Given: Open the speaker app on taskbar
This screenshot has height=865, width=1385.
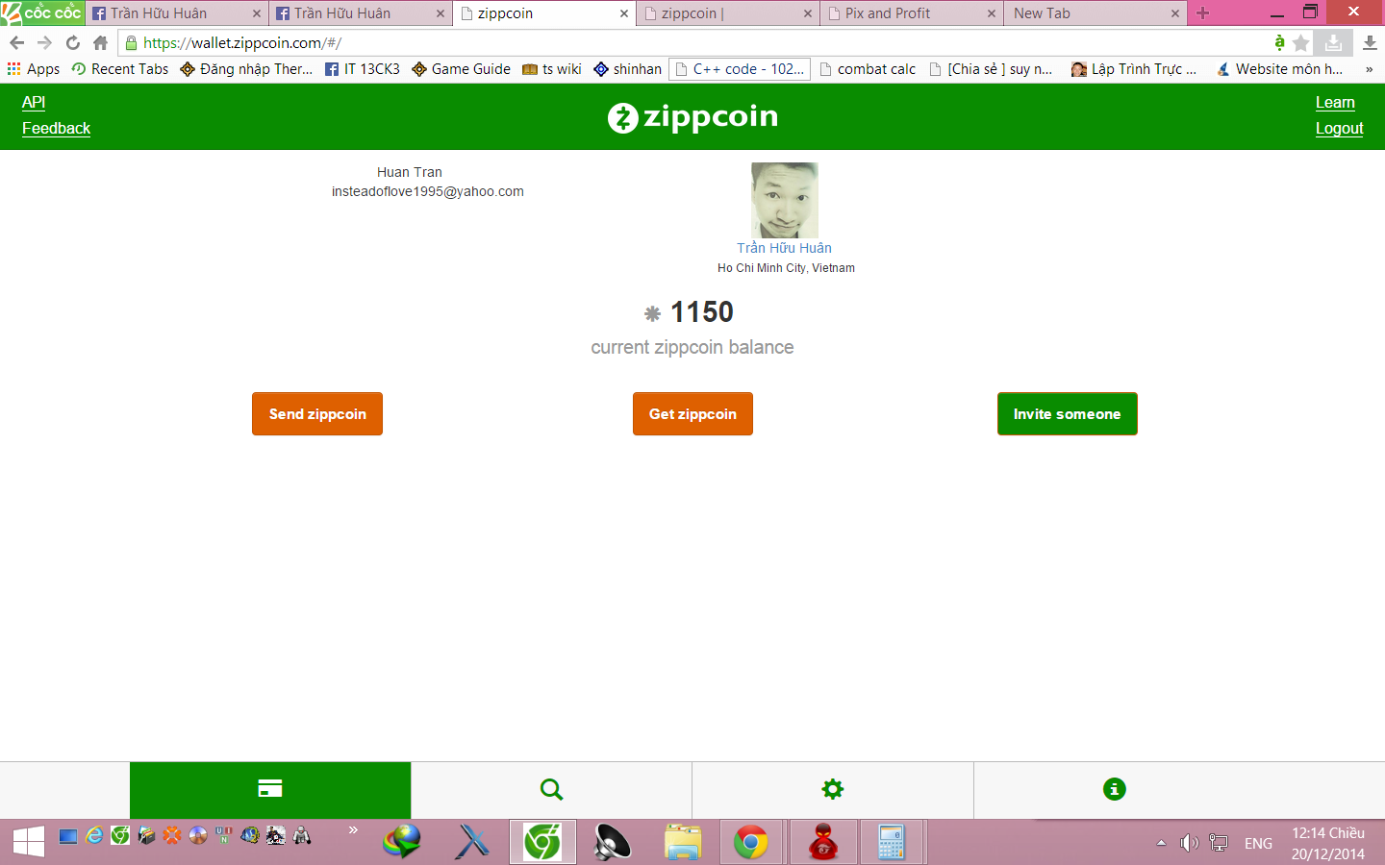Looking at the screenshot, I should pos(612,842).
